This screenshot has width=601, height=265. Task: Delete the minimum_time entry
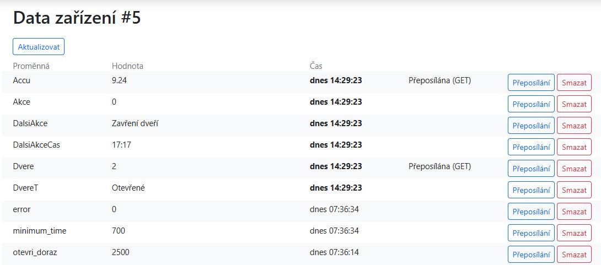click(x=574, y=233)
